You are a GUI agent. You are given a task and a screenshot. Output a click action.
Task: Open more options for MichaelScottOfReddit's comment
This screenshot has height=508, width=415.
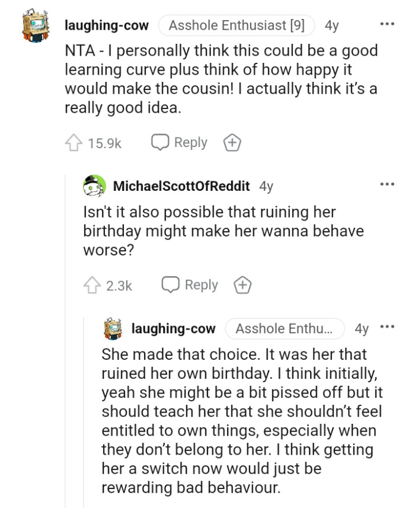coord(387,184)
